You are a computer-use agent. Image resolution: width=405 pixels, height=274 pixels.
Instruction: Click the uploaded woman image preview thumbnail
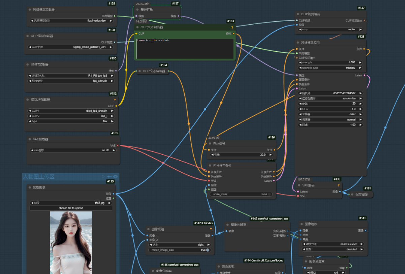[x=71, y=243]
